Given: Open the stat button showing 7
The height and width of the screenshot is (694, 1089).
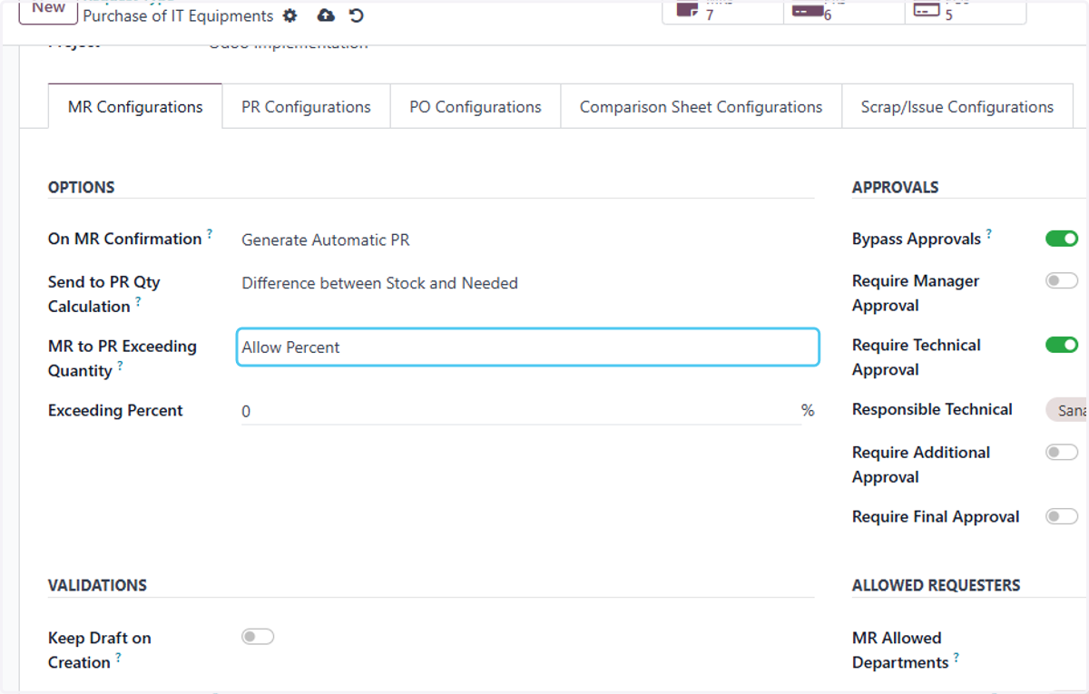Looking at the screenshot, I should pyautogui.click(x=722, y=11).
